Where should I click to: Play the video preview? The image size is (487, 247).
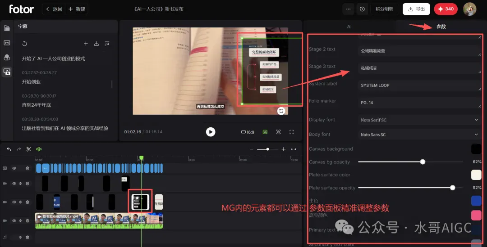pyautogui.click(x=211, y=132)
